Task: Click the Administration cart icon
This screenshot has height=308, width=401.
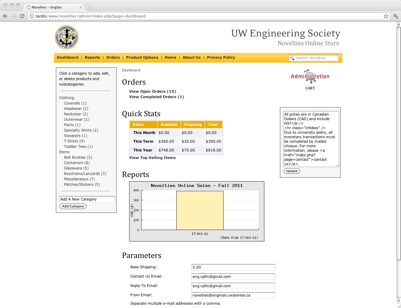Action: coord(310,77)
